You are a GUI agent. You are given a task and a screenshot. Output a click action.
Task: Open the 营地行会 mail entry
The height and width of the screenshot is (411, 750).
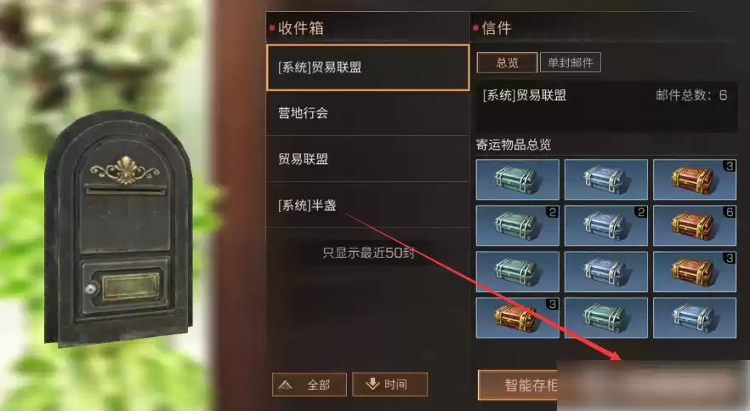tap(367, 113)
